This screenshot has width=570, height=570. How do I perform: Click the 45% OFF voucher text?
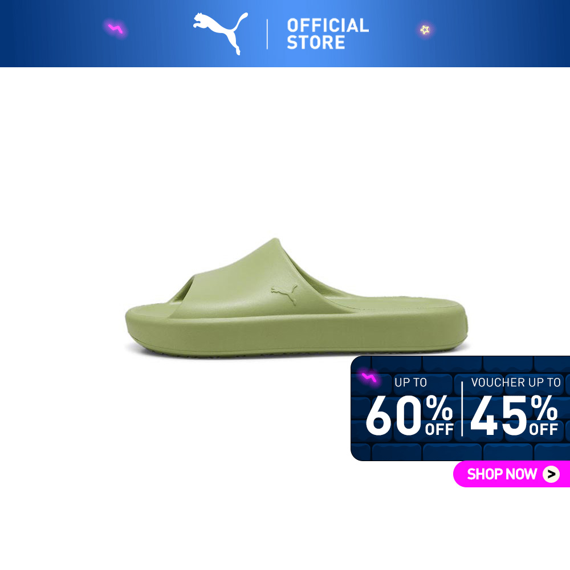click(x=514, y=415)
